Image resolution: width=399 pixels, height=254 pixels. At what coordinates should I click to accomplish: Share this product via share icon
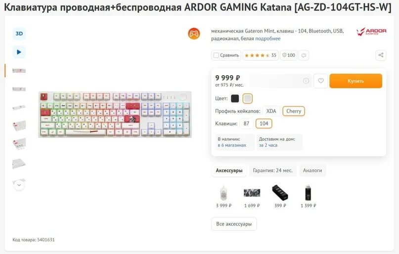[381, 55]
